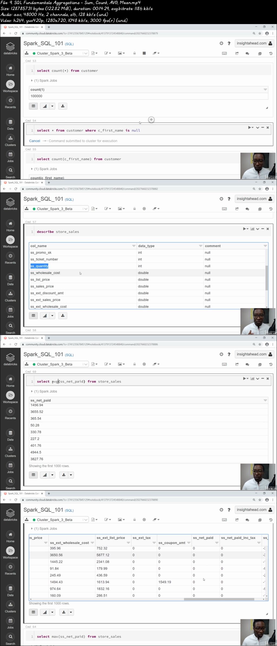
Task: Open the comments bubble icon in first frame
Action: point(247,54)
